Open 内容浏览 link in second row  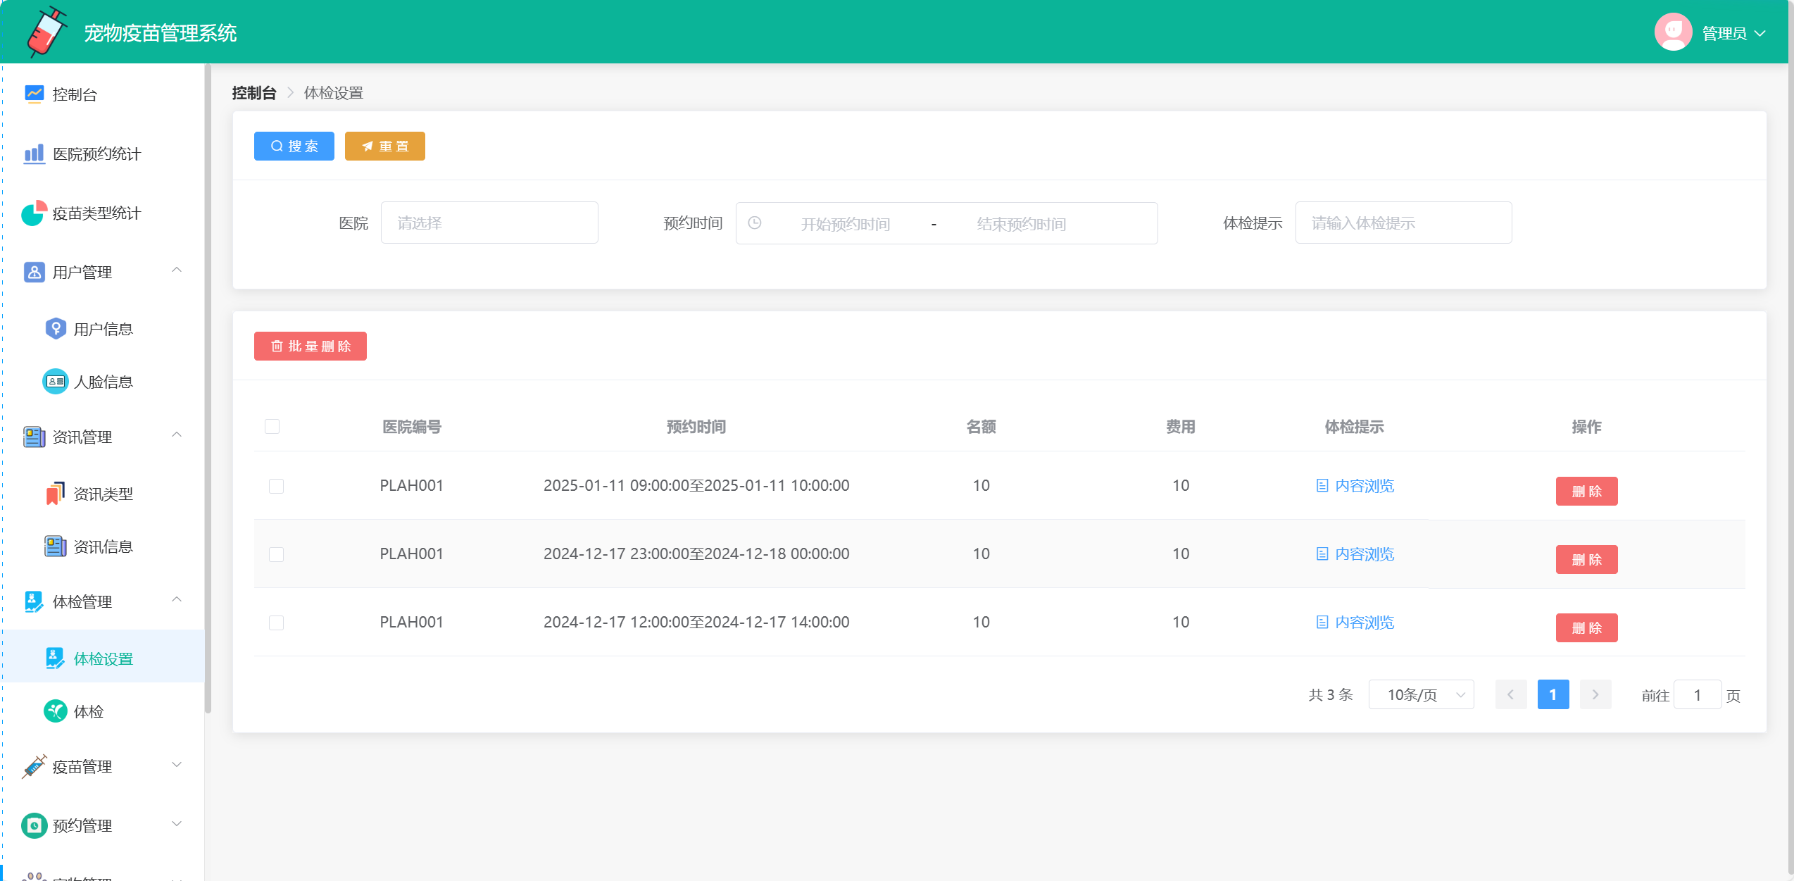click(x=1355, y=554)
